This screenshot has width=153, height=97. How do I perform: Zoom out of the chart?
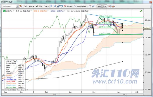point(55,6)
